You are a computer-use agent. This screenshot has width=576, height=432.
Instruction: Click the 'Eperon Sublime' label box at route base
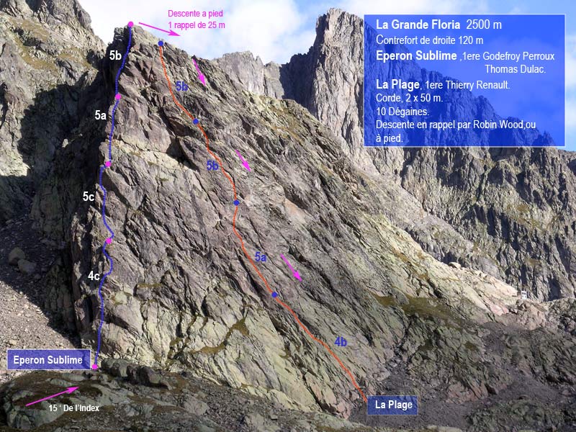coord(48,359)
